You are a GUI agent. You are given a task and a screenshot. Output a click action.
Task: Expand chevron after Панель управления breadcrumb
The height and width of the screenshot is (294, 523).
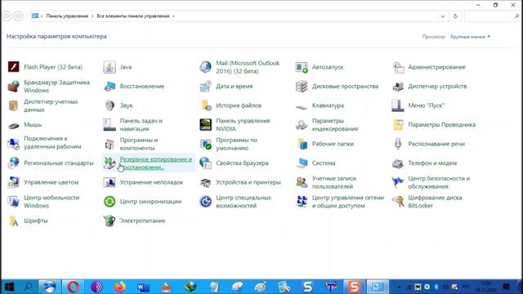coord(92,16)
